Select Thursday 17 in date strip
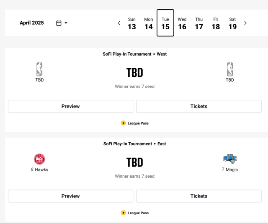This screenshot has height=223, width=268. point(199,23)
